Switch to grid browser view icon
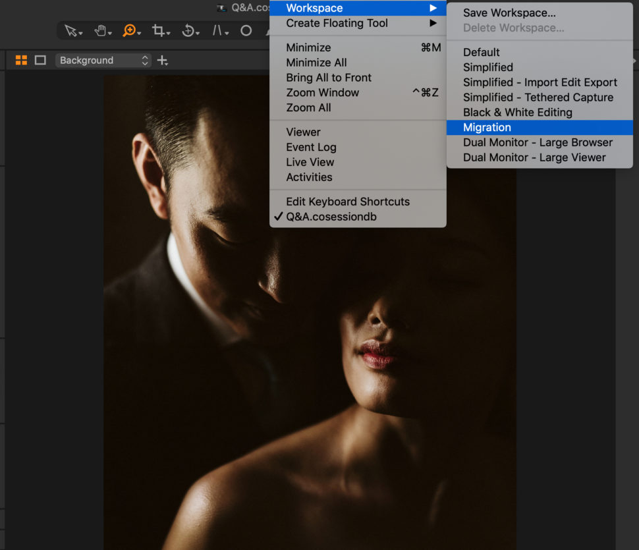This screenshot has width=639, height=550. 20,59
